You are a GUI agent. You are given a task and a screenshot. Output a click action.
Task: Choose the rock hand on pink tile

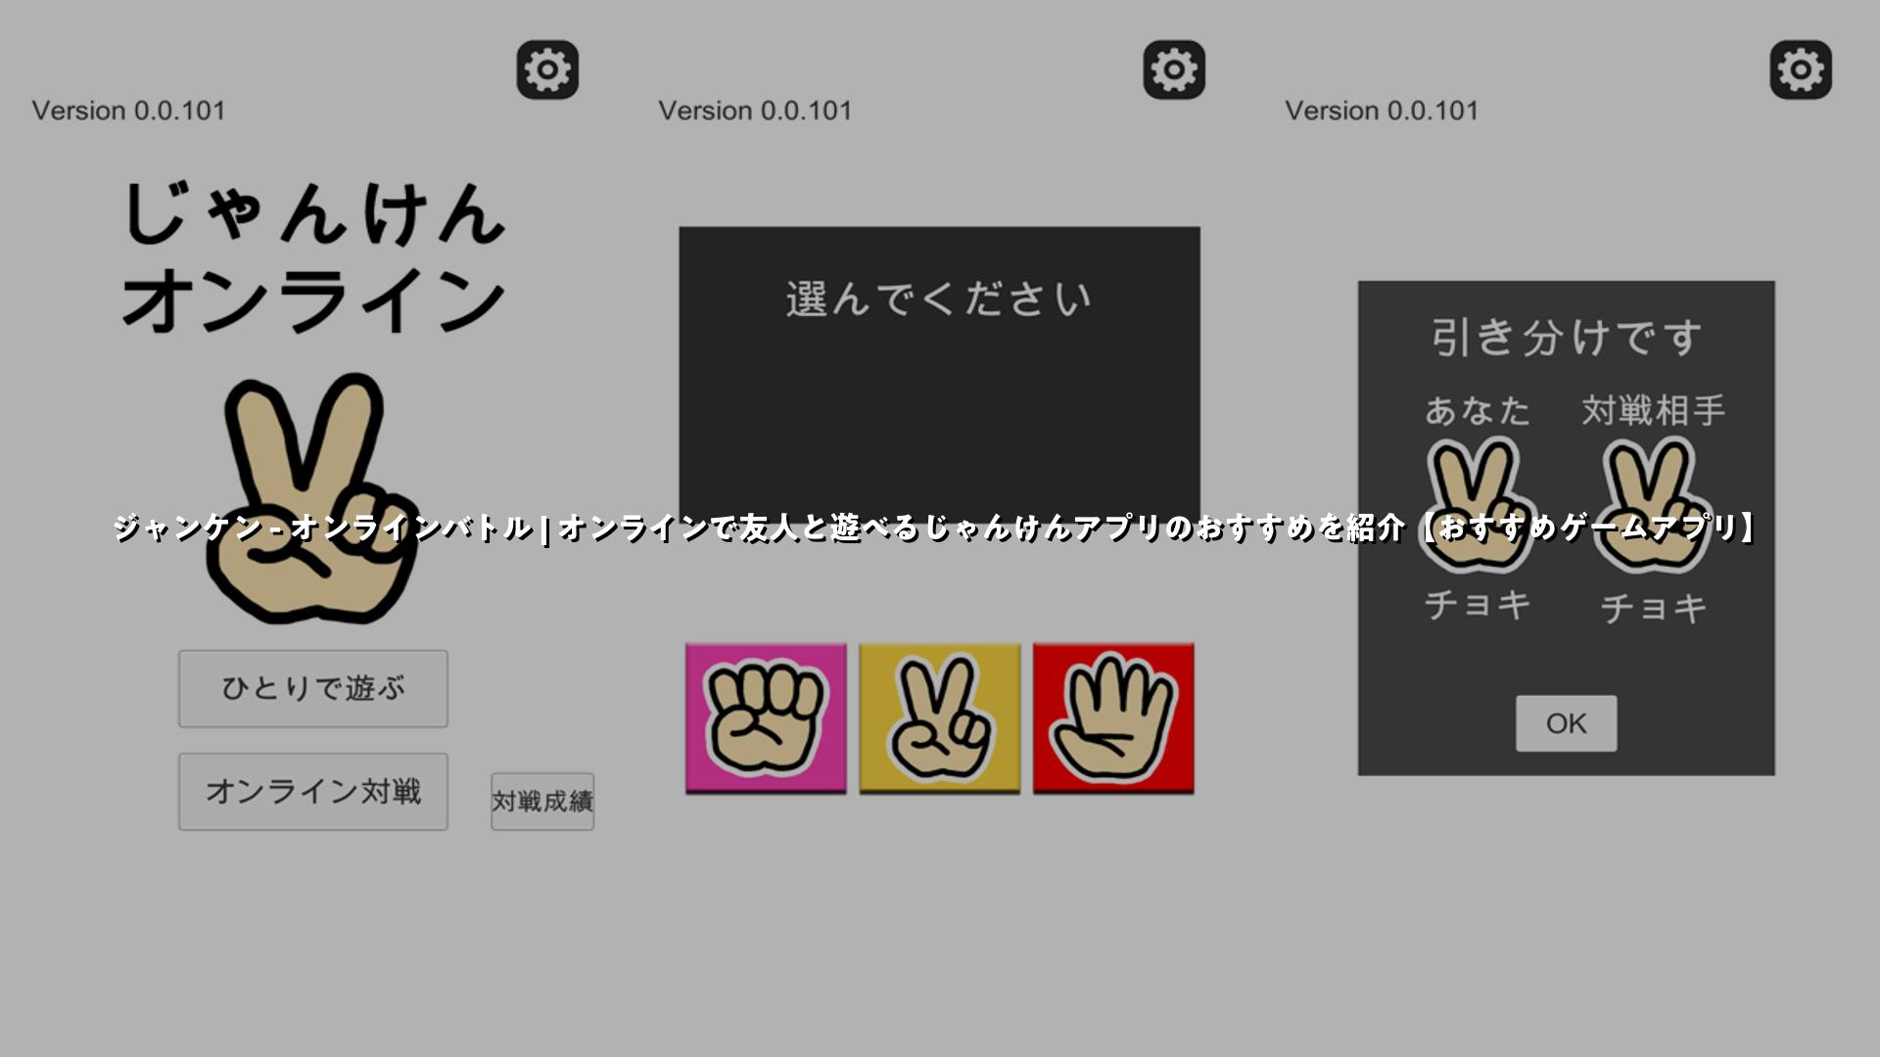click(x=766, y=717)
